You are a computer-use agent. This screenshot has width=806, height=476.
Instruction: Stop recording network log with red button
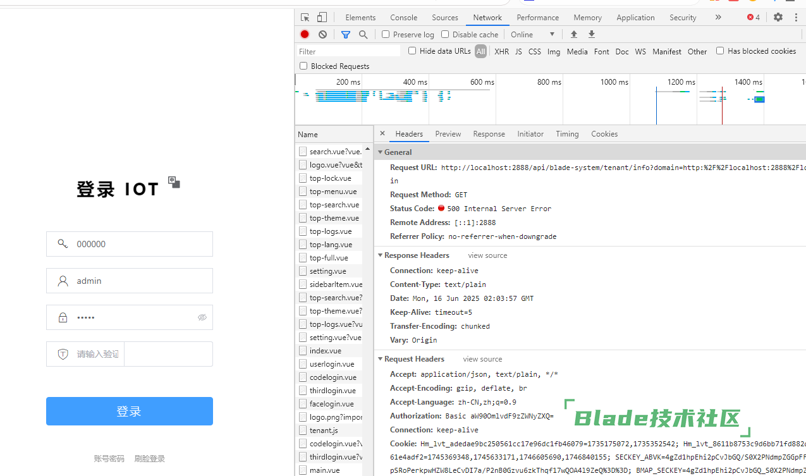click(x=305, y=34)
